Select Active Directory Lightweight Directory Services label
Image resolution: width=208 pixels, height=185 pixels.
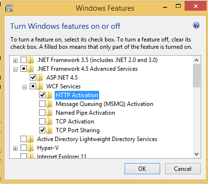[97, 139]
